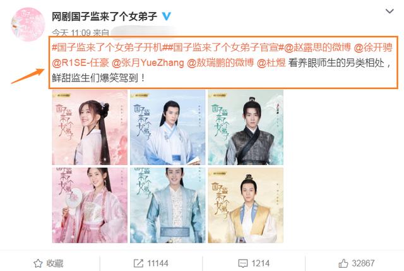View the yellow poster thumbnail
This screenshot has height=271, width=404.
click(x=246, y=205)
